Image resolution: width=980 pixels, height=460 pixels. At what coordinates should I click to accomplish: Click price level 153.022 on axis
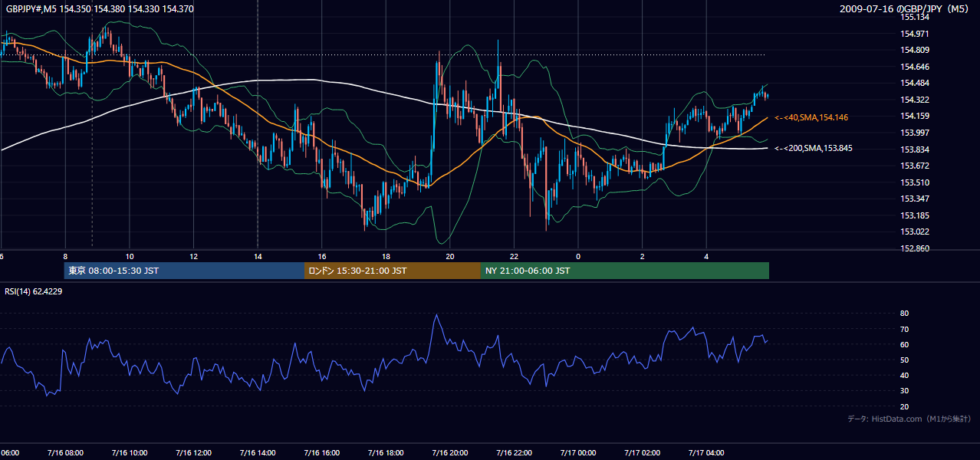click(915, 232)
